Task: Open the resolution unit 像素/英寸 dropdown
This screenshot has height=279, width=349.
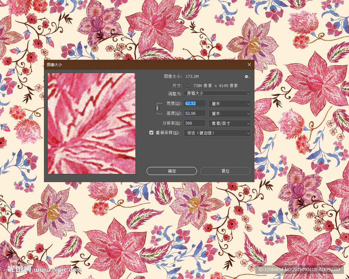Action: pos(230,123)
